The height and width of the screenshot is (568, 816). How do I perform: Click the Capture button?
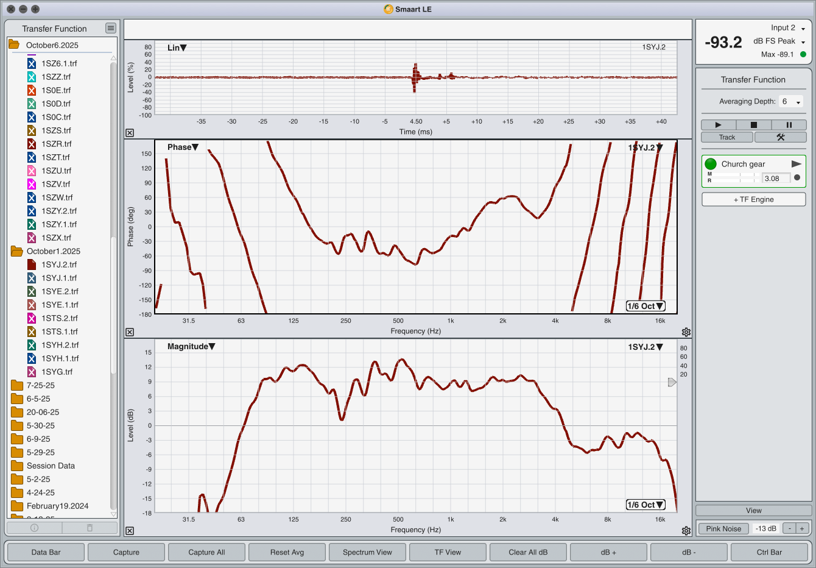tap(126, 552)
